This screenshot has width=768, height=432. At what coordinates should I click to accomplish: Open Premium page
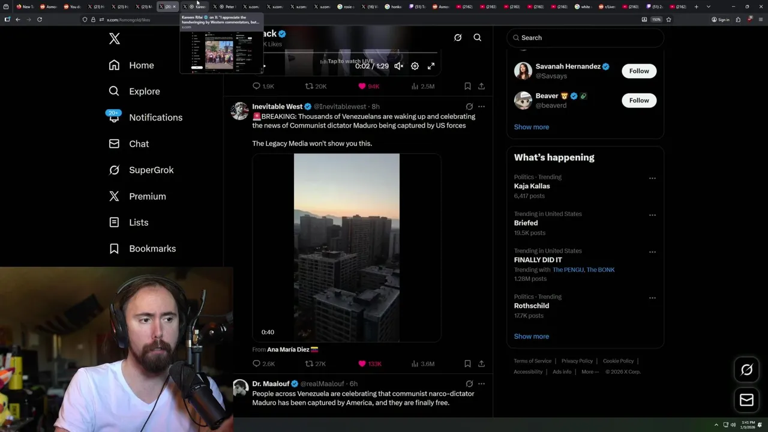point(137,196)
